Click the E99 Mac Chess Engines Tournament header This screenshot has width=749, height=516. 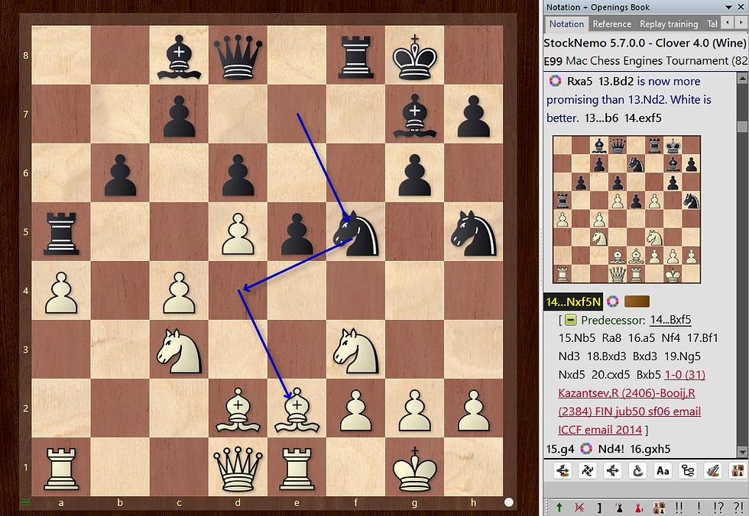pos(645,61)
